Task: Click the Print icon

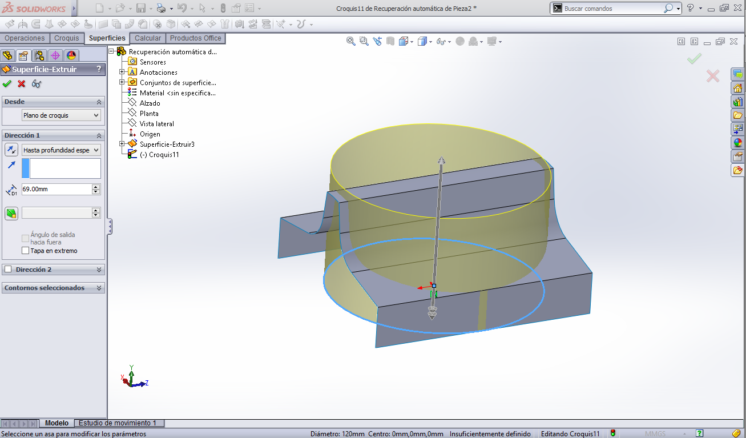Action: pos(161,8)
